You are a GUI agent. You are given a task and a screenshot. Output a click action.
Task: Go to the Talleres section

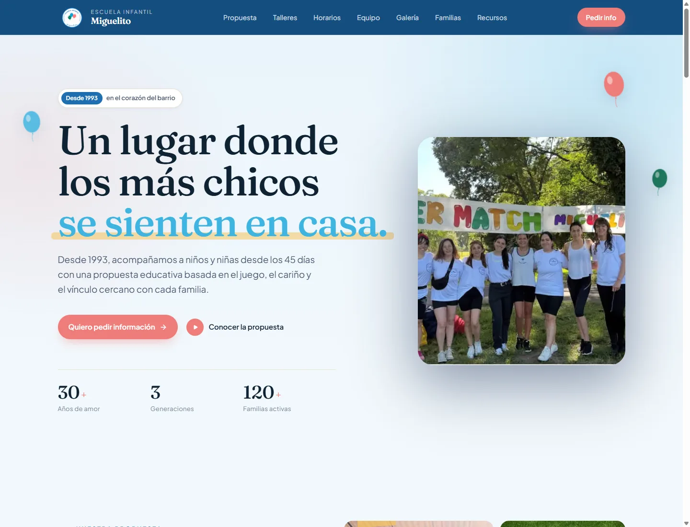pyautogui.click(x=285, y=18)
